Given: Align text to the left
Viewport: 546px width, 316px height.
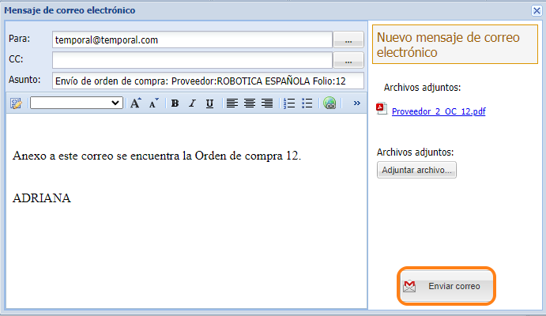Looking at the screenshot, I should [232, 103].
